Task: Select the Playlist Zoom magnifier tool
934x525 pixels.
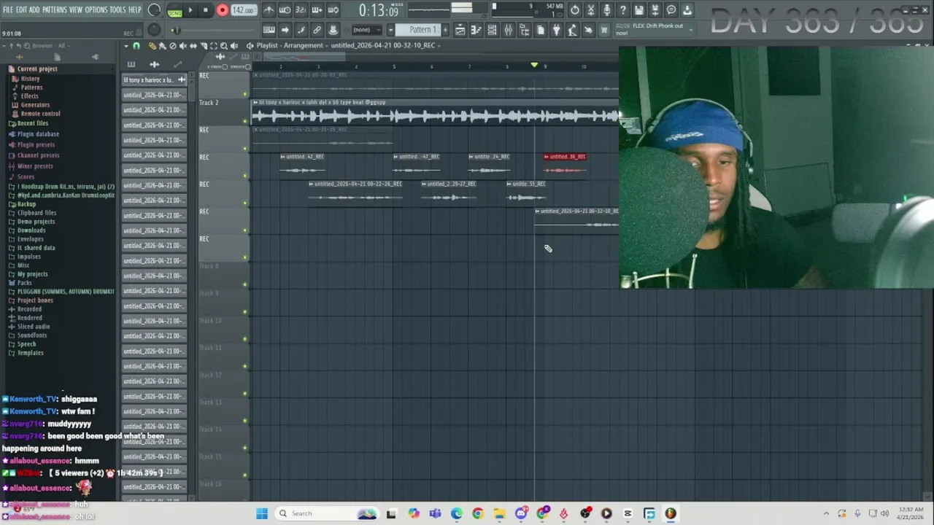Action: 224,46
